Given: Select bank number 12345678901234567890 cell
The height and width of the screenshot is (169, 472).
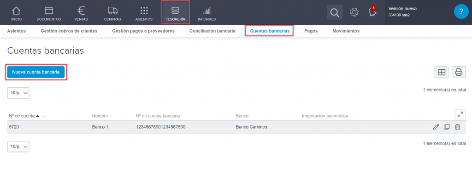Looking at the screenshot, I should tap(161, 127).
